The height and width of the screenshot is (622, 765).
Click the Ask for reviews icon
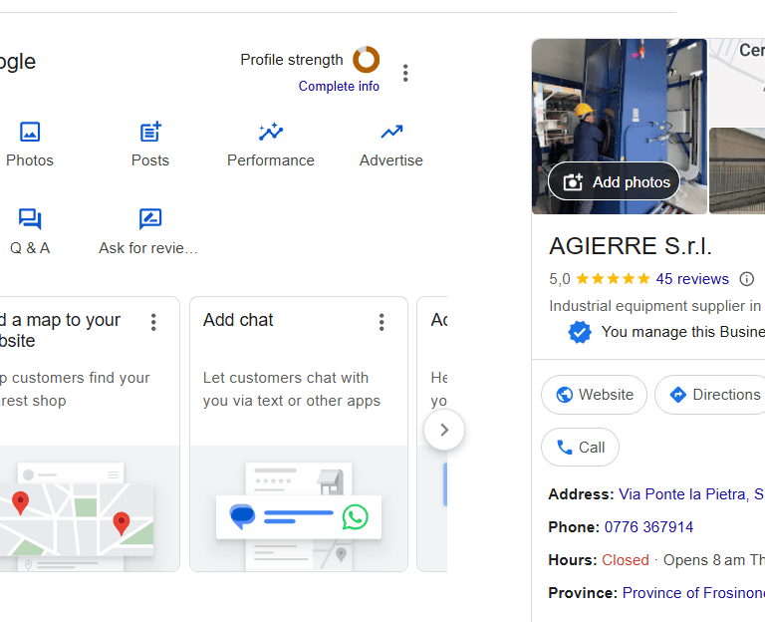pyautogui.click(x=150, y=219)
